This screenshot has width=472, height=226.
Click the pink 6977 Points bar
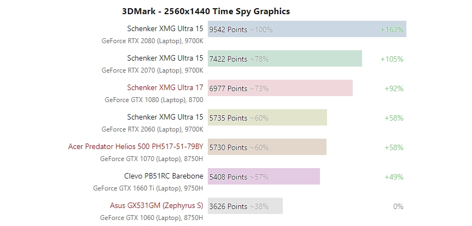(x=280, y=88)
